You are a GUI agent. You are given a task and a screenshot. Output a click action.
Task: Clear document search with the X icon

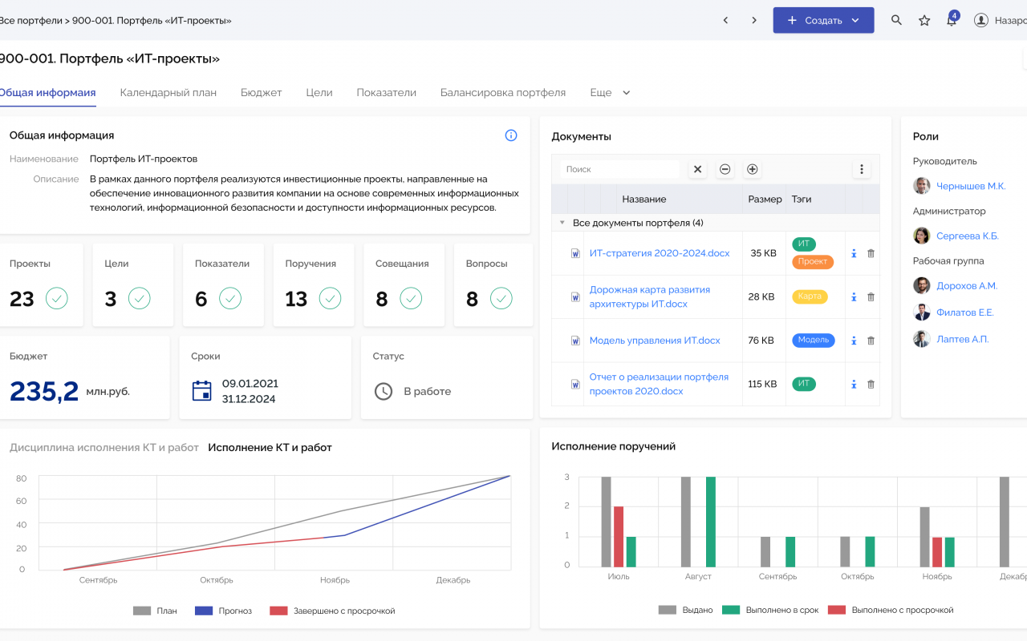pyautogui.click(x=698, y=169)
